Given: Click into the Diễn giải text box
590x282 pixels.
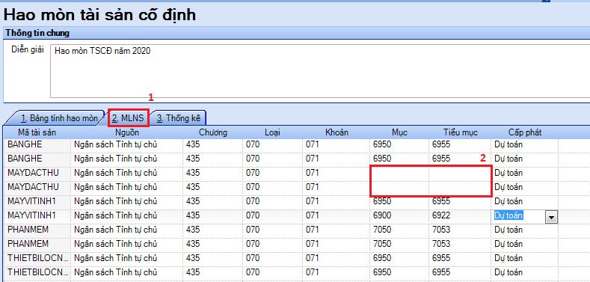Looking at the screenshot, I should [x=320, y=71].
